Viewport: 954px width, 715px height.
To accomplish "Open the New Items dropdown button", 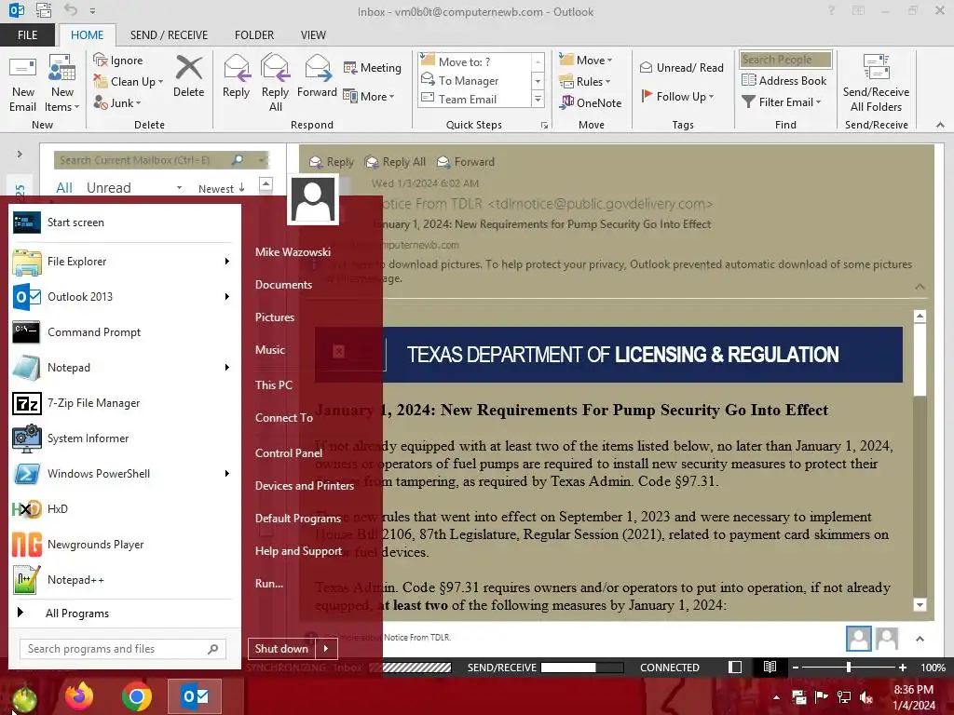I will pyautogui.click(x=62, y=84).
